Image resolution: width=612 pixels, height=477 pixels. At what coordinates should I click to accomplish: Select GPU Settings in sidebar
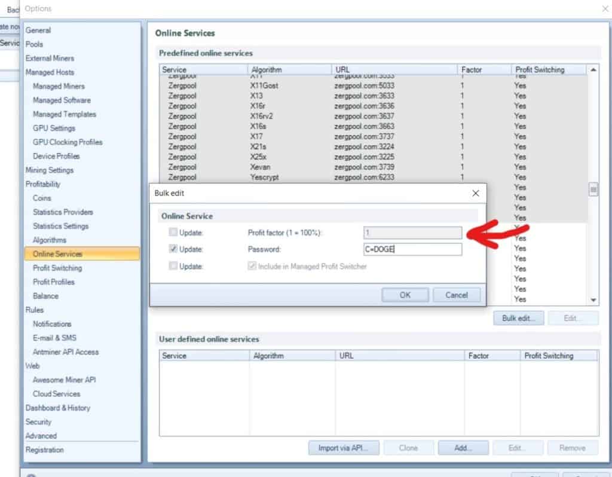coord(54,129)
